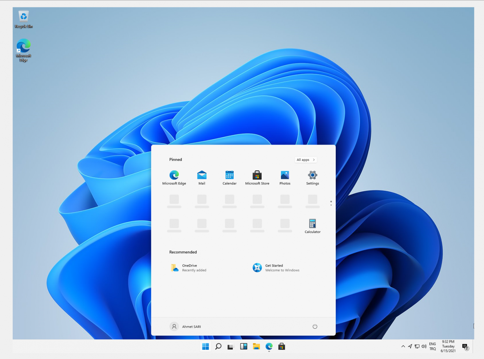Open the clock and date in the tray
Screen dimensions: 484x359
[x=448, y=346]
